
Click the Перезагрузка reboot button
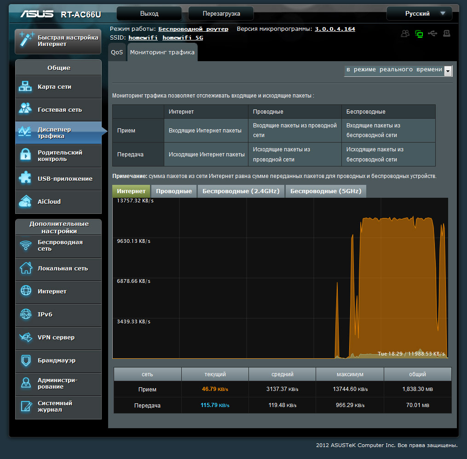click(x=221, y=13)
